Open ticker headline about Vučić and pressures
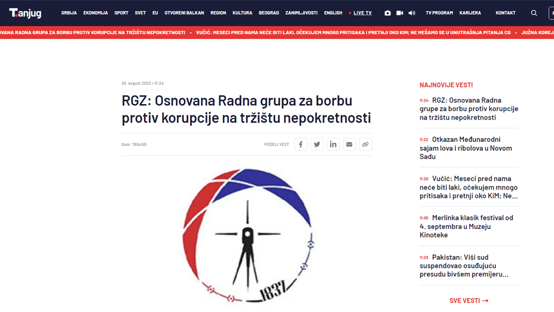Screen dimensions: 554x312 tap(353, 33)
